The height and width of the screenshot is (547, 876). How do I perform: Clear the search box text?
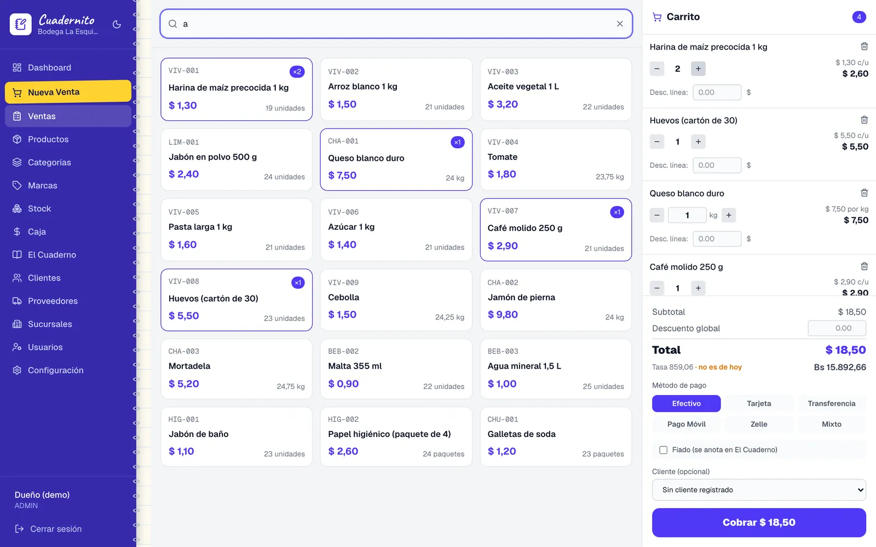[x=620, y=24]
